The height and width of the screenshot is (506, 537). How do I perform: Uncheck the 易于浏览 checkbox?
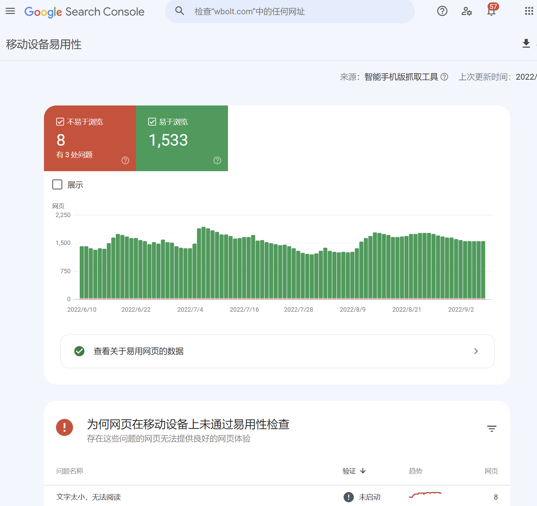pos(152,122)
